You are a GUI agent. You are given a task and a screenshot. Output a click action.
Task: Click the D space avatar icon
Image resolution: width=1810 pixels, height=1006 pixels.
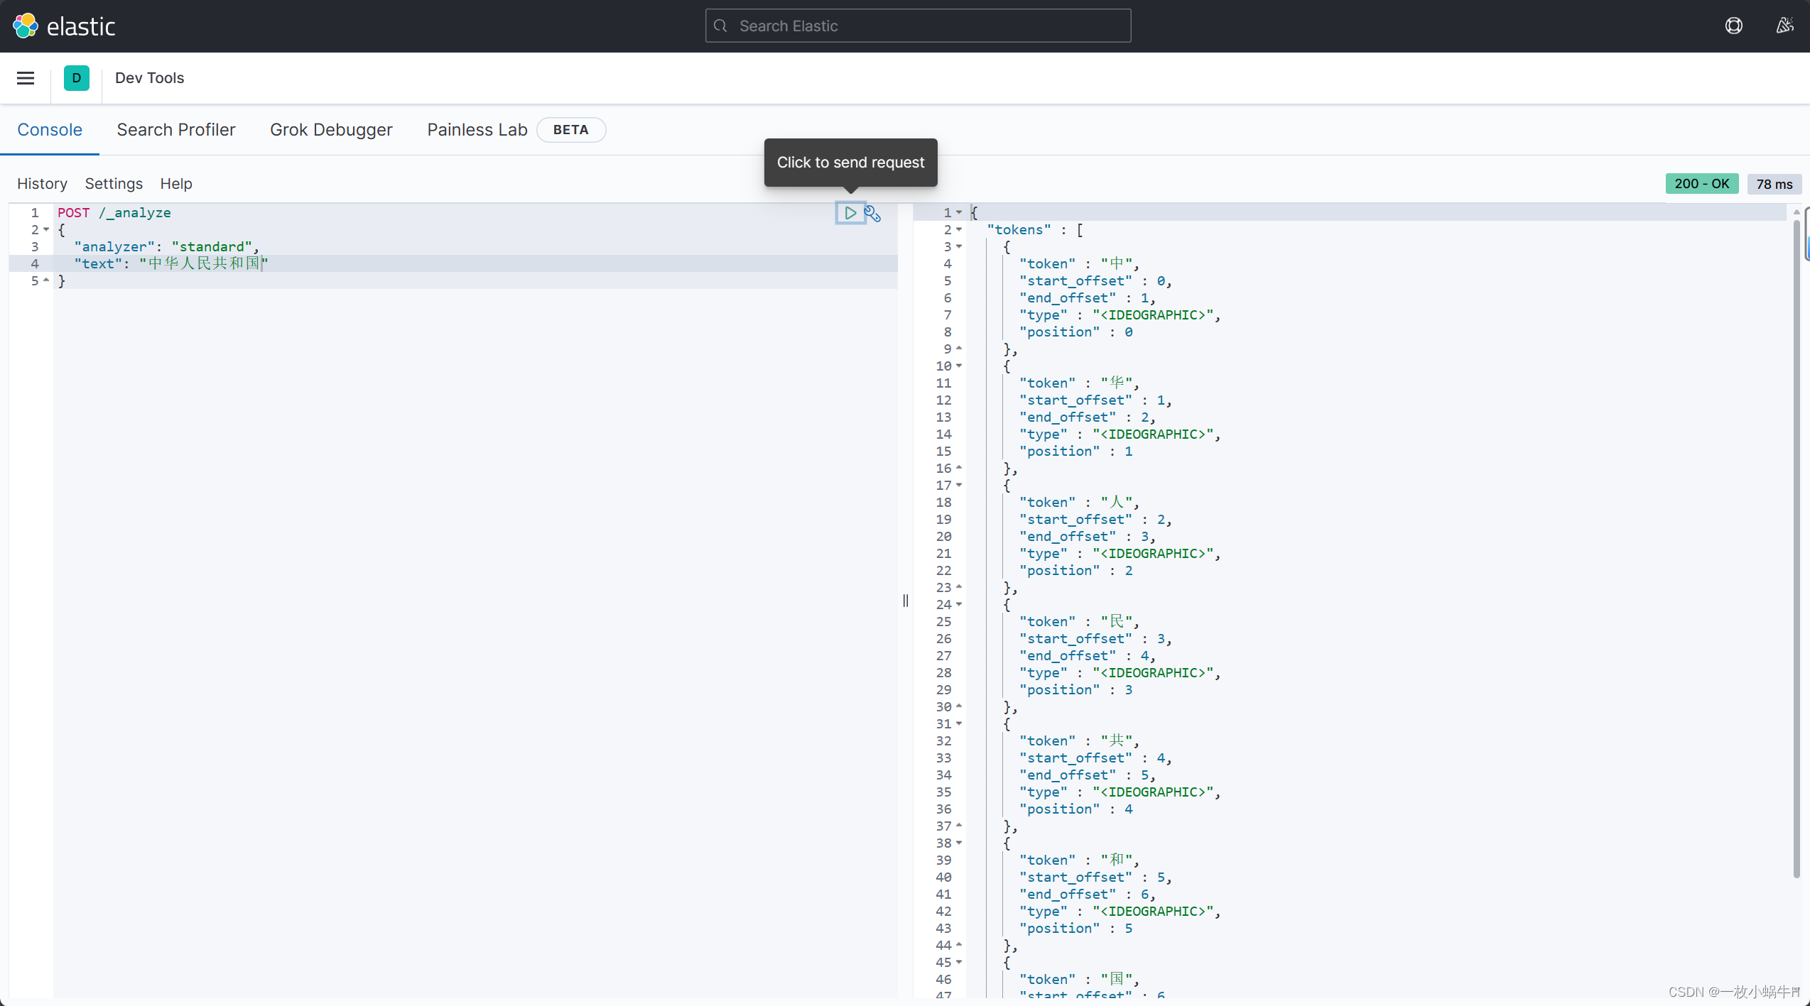pos(77,78)
